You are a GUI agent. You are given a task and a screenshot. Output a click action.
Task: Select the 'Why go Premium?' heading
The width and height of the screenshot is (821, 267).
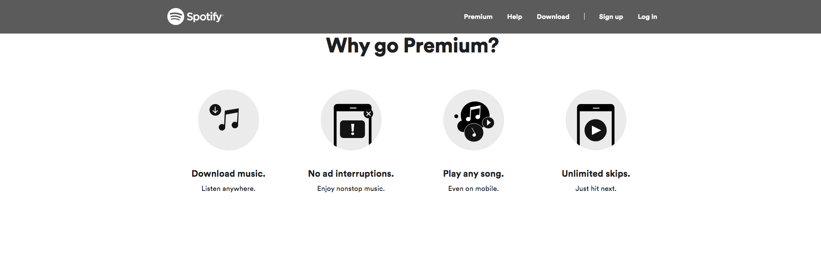click(x=412, y=46)
